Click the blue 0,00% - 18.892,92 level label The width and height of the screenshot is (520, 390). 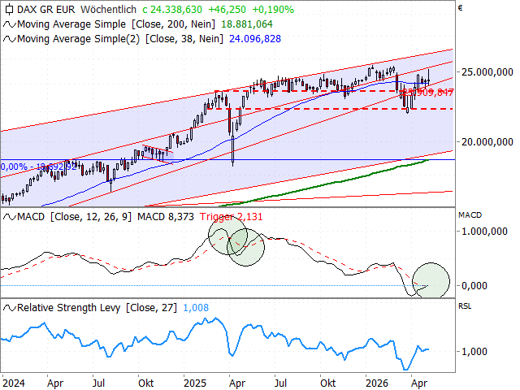(x=39, y=167)
